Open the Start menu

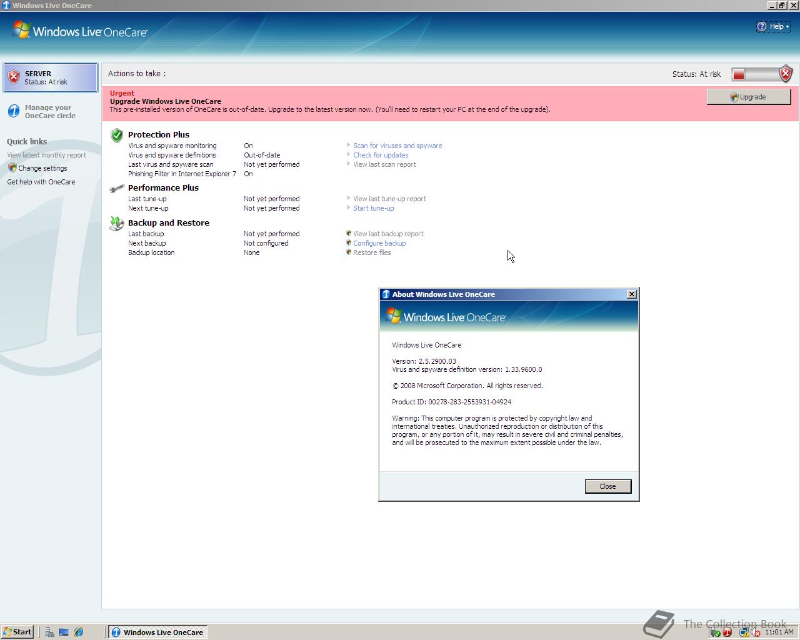17,632
